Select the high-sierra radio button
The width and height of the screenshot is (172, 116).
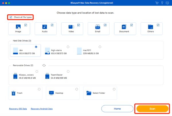click(x=68, y=47)
